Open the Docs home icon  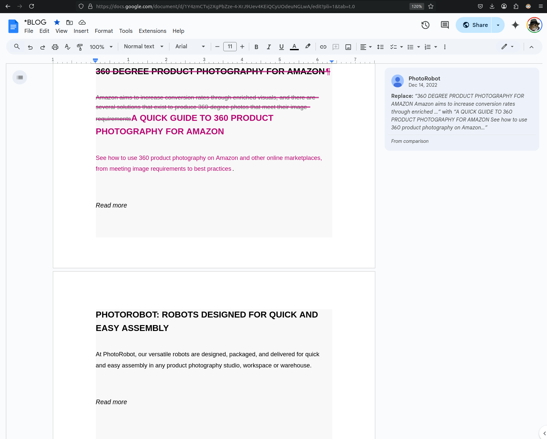point(13,26)
